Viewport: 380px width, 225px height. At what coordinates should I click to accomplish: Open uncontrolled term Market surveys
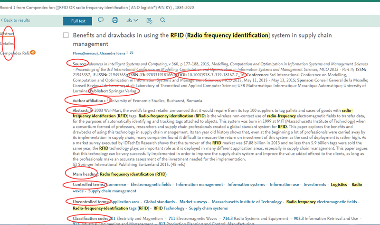coord(193,202)
